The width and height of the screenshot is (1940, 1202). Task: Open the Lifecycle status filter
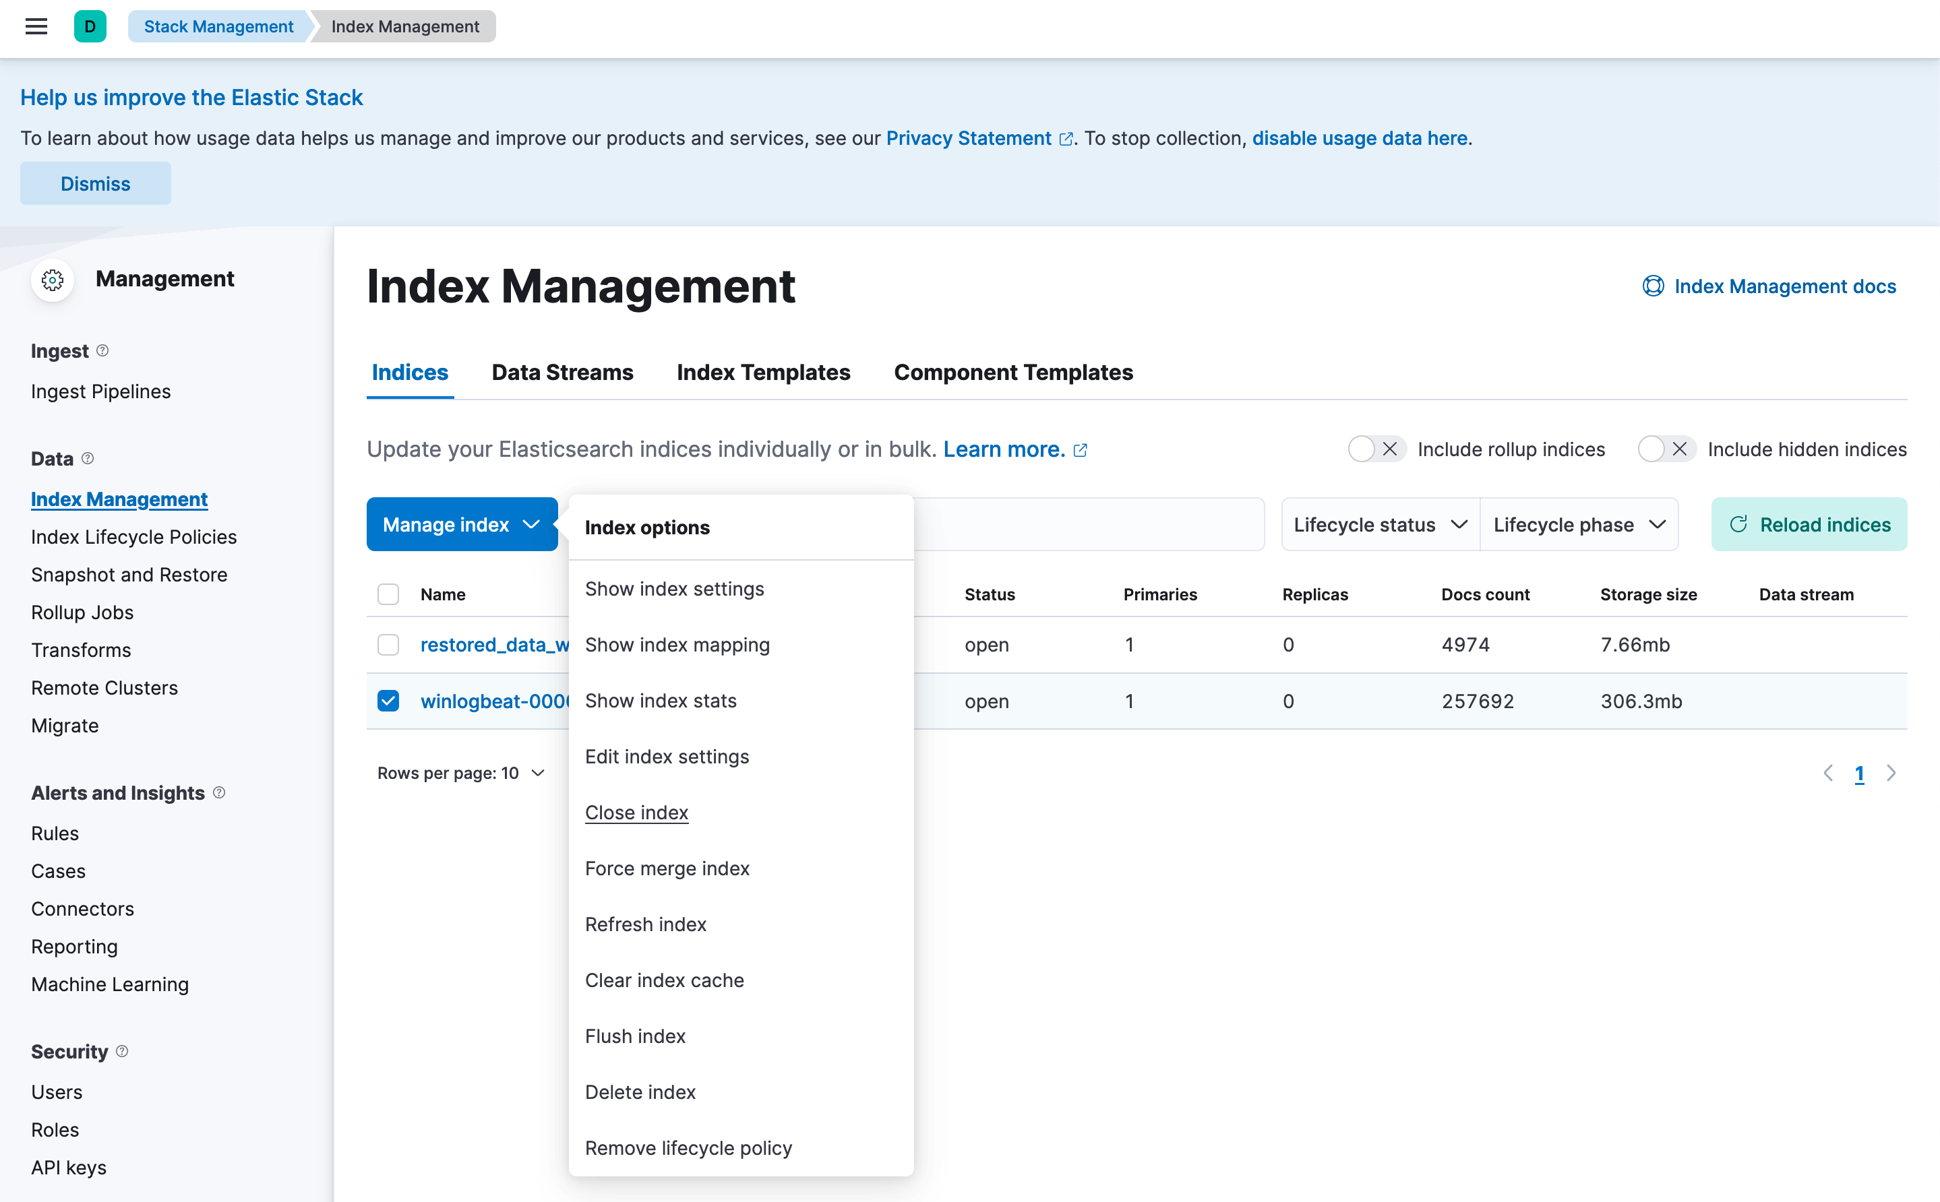pos(1381,524)
